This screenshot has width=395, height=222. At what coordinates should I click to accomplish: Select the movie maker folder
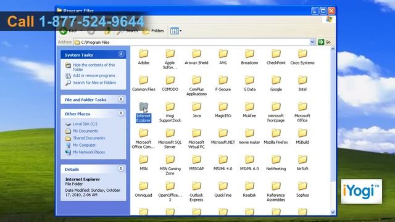pyautogui.click(x=249, y=136)
